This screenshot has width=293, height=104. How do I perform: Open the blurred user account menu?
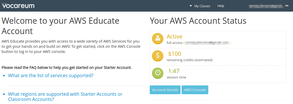click(x=266, y=6)
